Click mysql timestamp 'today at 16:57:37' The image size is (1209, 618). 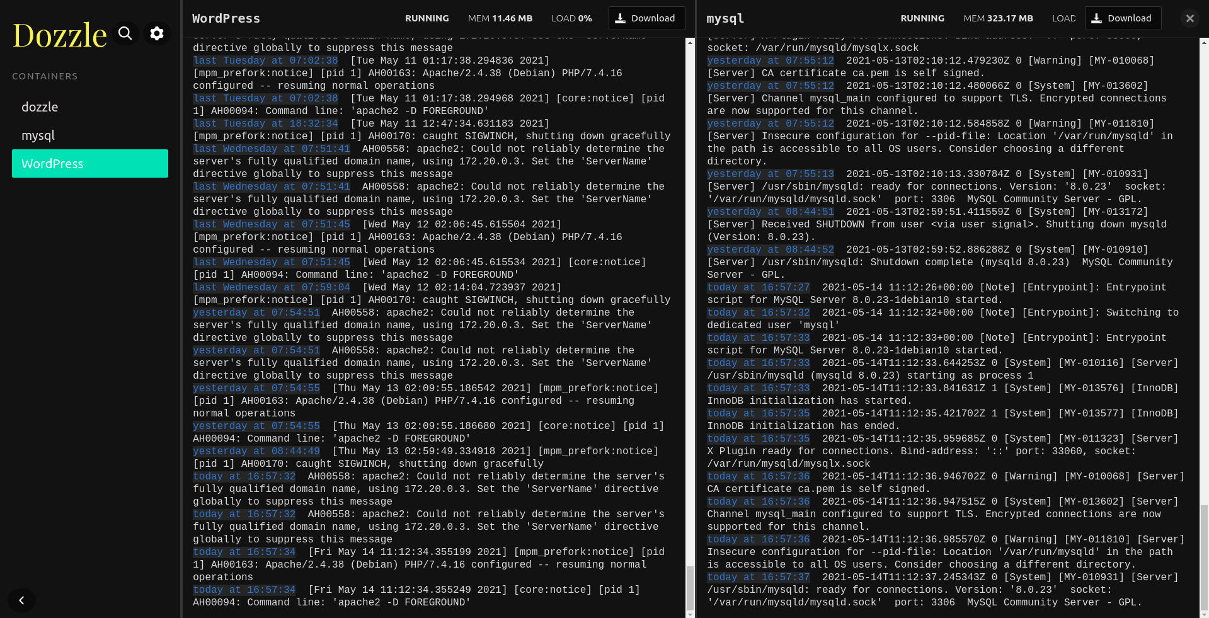(x=759, y=577)
